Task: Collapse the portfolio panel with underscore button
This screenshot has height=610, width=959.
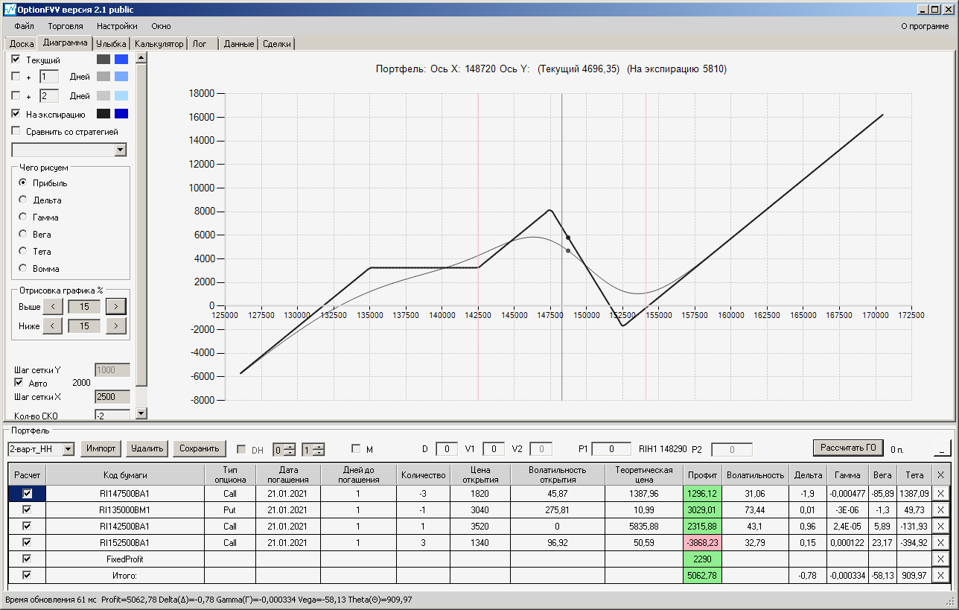Action: (x=942, y=448)
